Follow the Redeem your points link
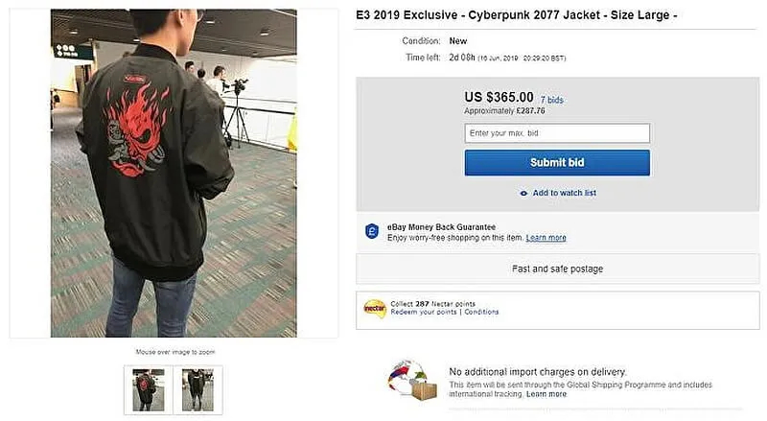The width and height of the screenshot is (767, 421). pyautogui.click(x=424, y=313)
